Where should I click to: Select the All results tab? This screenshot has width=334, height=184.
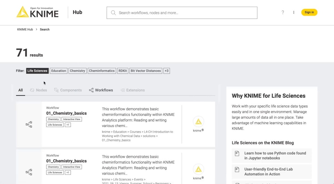[x=21, y=90]
